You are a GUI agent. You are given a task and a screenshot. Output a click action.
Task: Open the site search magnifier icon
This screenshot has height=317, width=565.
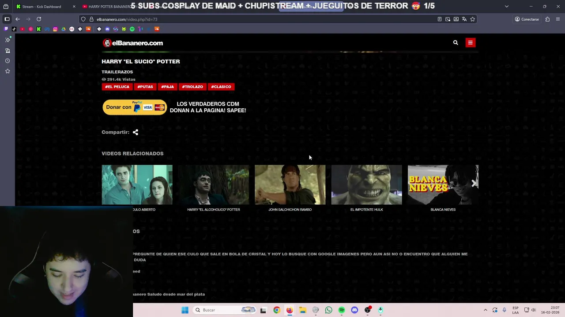pyautogui.click(x=456, y=43)
